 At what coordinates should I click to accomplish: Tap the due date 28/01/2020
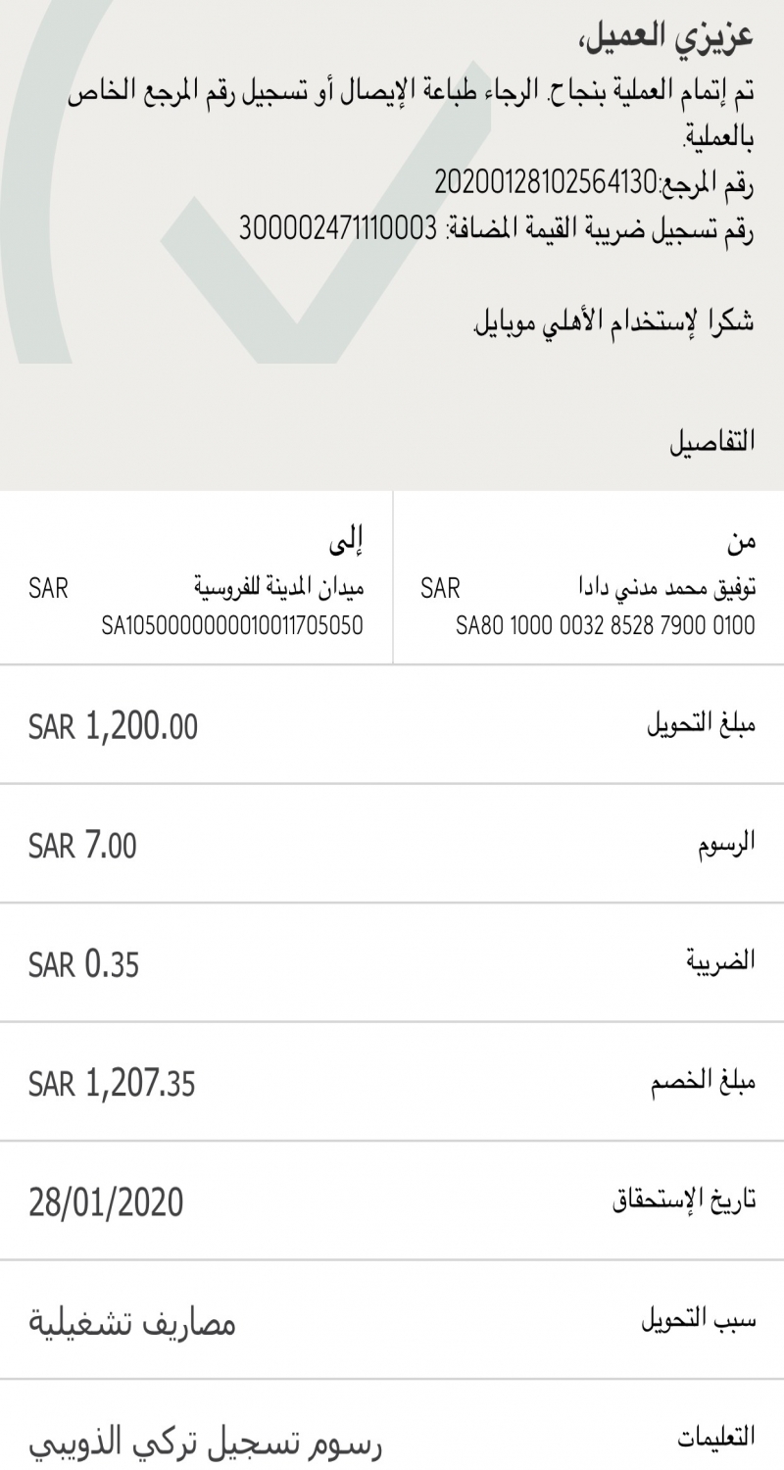click(x=106, y=1202)
